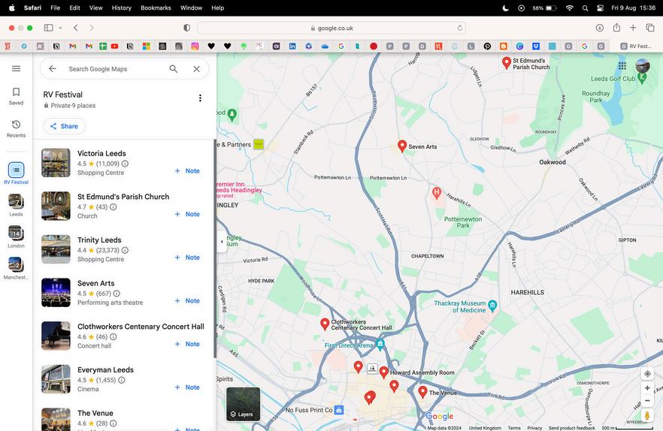This screenshot has width=663, height=431.
Task: Add a note to Everyman Leeds
Action: pos(187,387)
